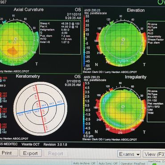Screen dimensions: 165x165
Task: Click the pupil center marker on Elevation map
Action: pos(123,40)
